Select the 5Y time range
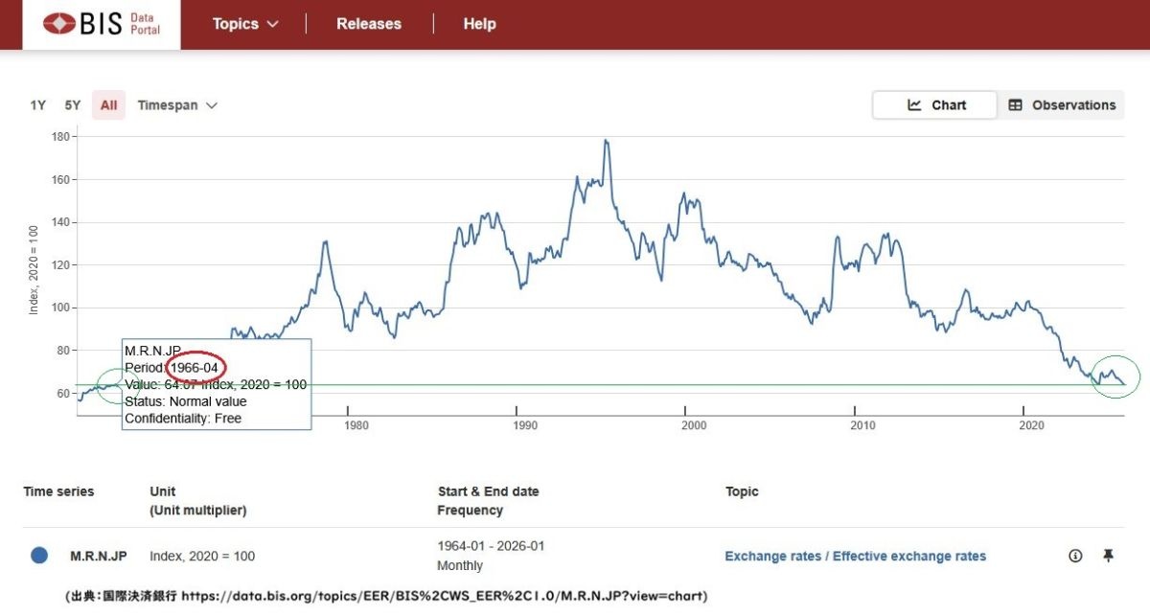Screen dimensions: 1150x616 (x=73, y=105)
